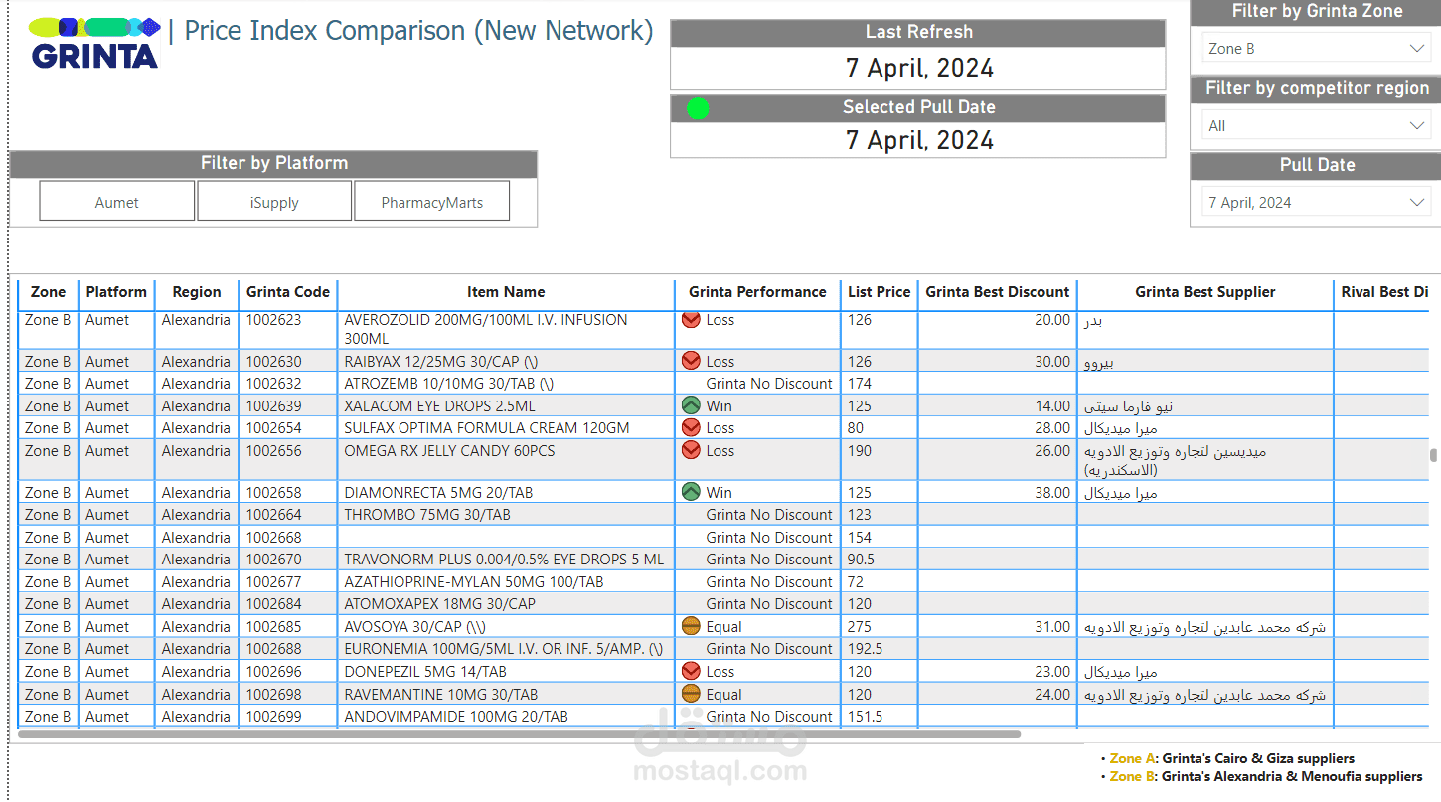Sort by the Grinta Best Supplier column header

pos(1205,292)
